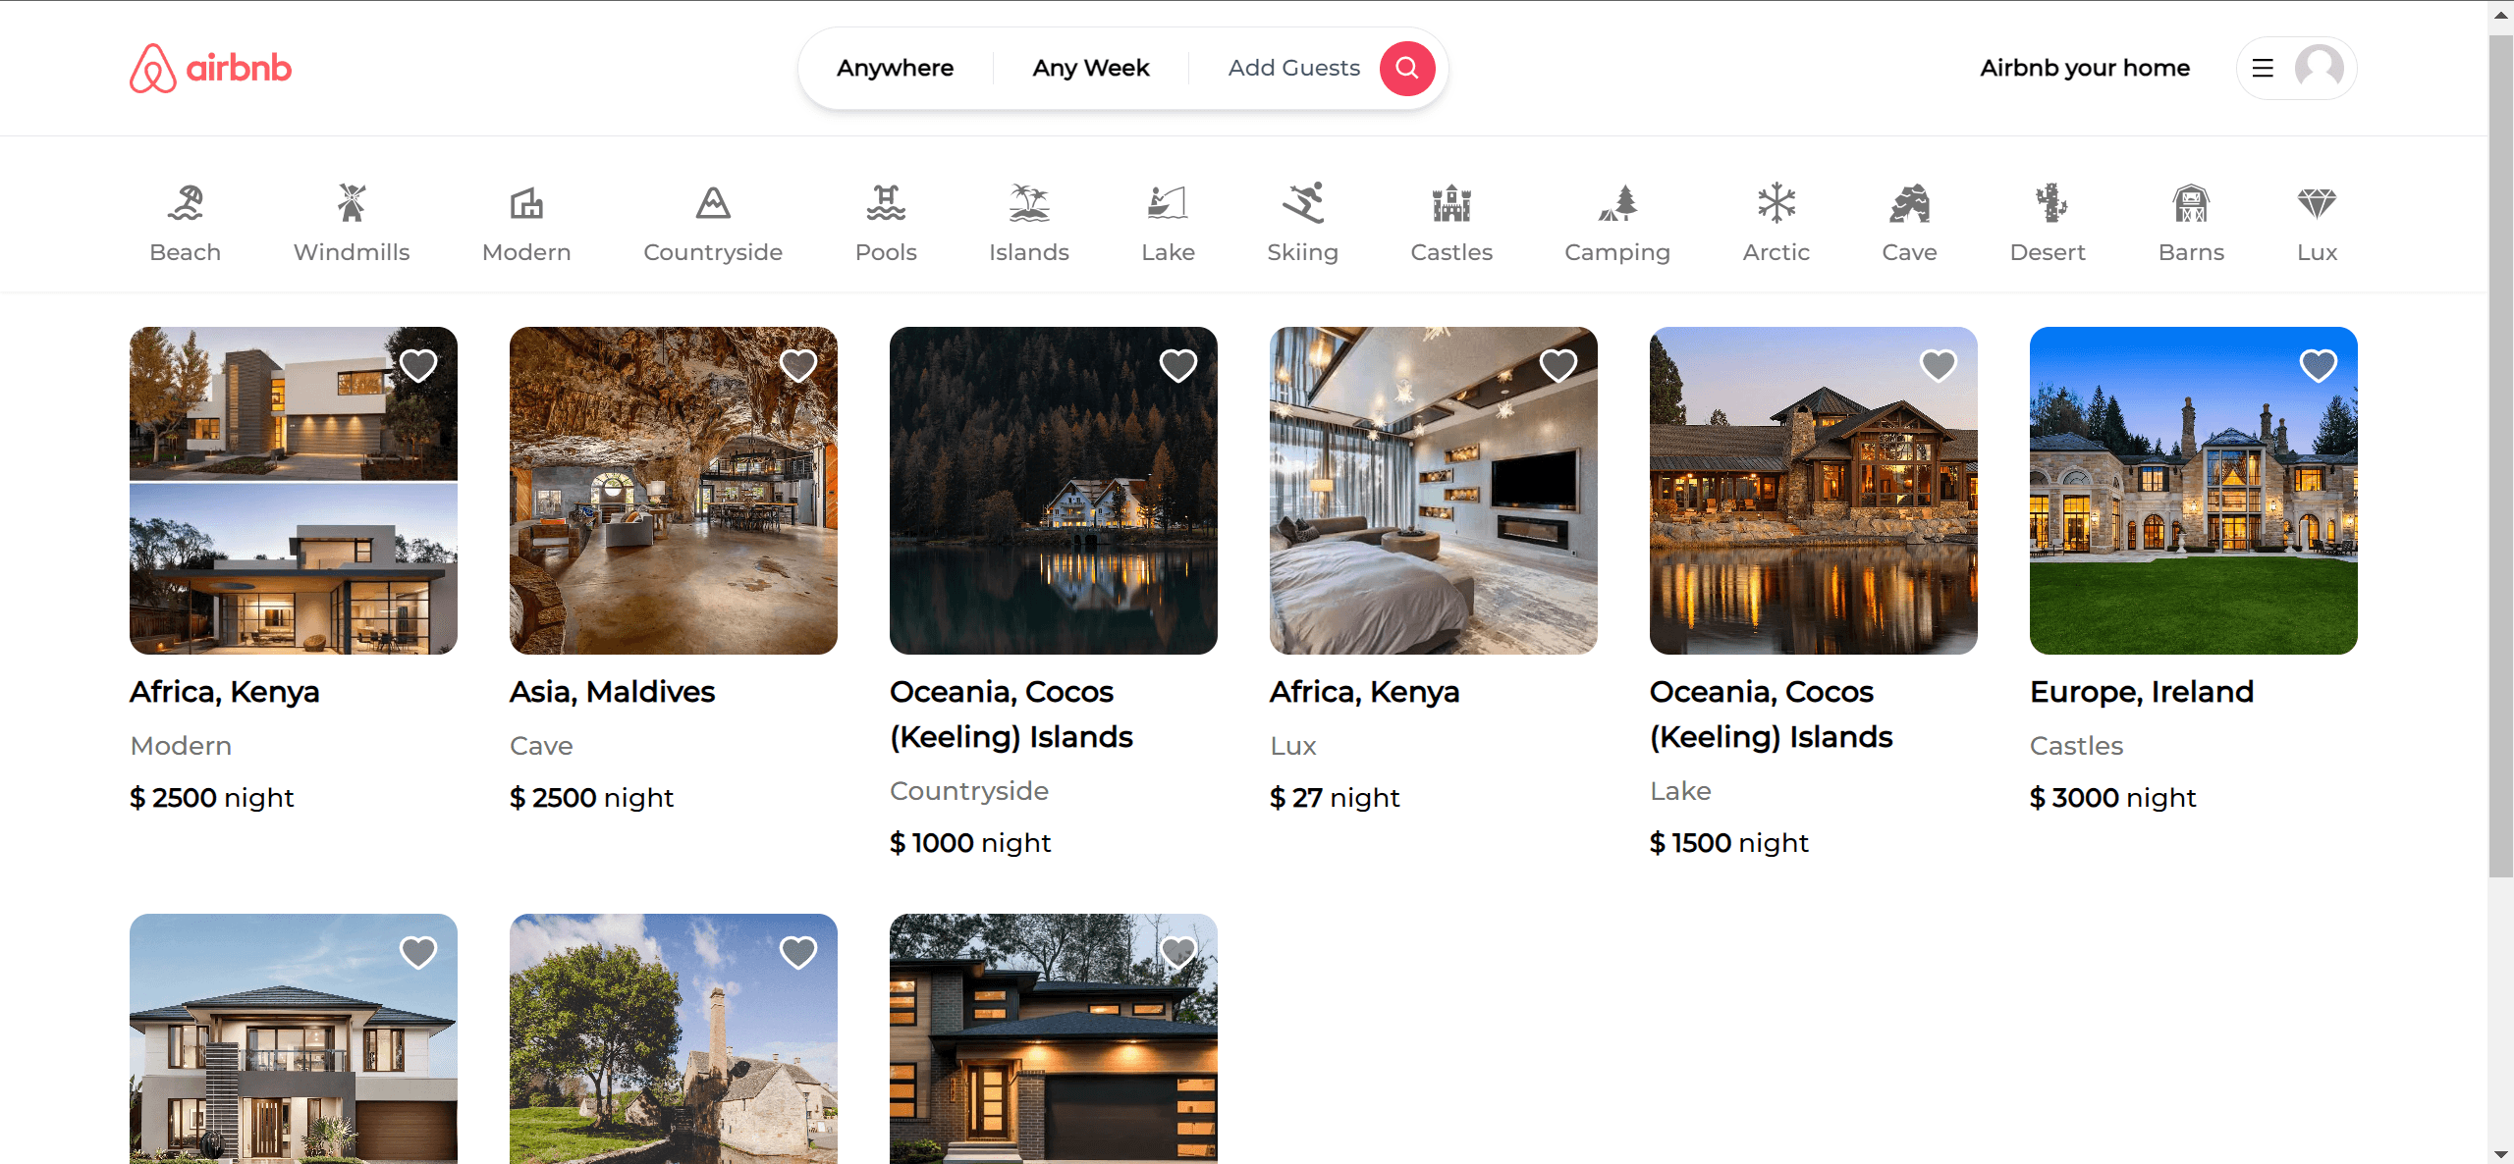Favorite the Europe, Ireland Castles listing
This screenshot has height=1164, width=2514.
click(x=2319, y=365)
